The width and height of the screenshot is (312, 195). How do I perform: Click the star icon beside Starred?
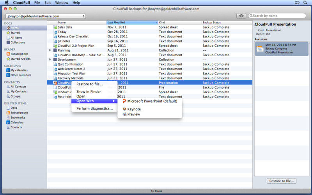(x=8, y=33)
